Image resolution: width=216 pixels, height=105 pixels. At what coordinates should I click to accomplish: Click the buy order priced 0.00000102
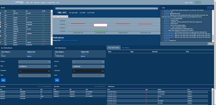pos(80,92)
